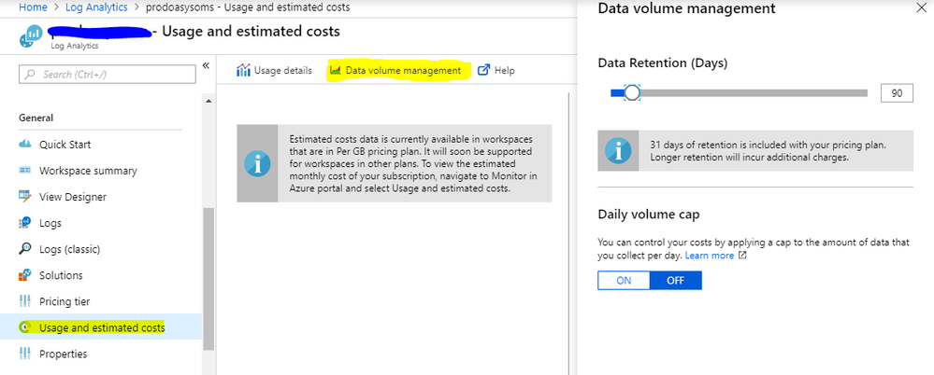934x375 pixels.
Task: Click the Data Retention (Days) label
Action: 662,62
